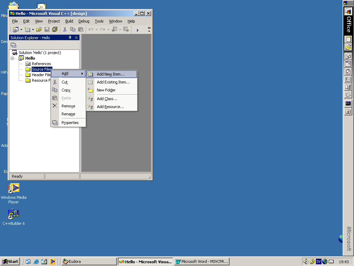Choose Add New Item in the submenu
This screenshot has width=354, height=266.
[x=112, y=74]
